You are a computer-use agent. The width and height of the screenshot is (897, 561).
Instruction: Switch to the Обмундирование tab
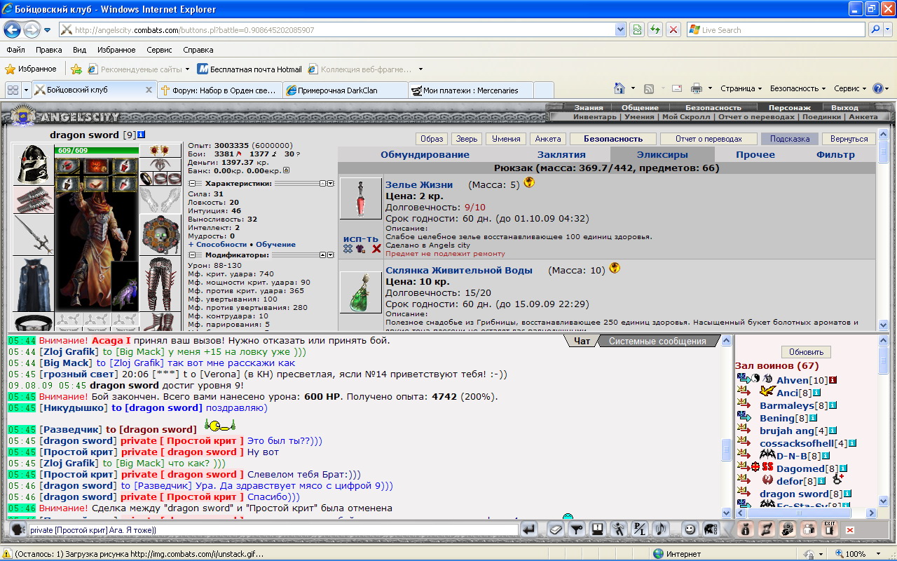click(425, 155)
